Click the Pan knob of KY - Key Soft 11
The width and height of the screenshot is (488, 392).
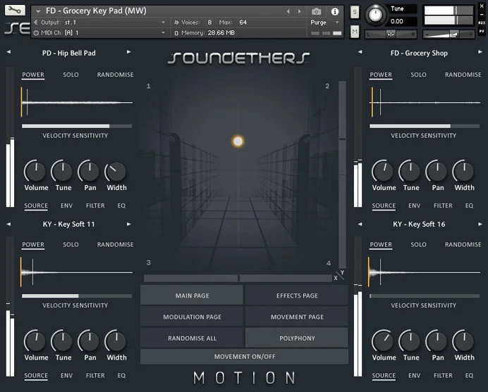pos(89,341)
